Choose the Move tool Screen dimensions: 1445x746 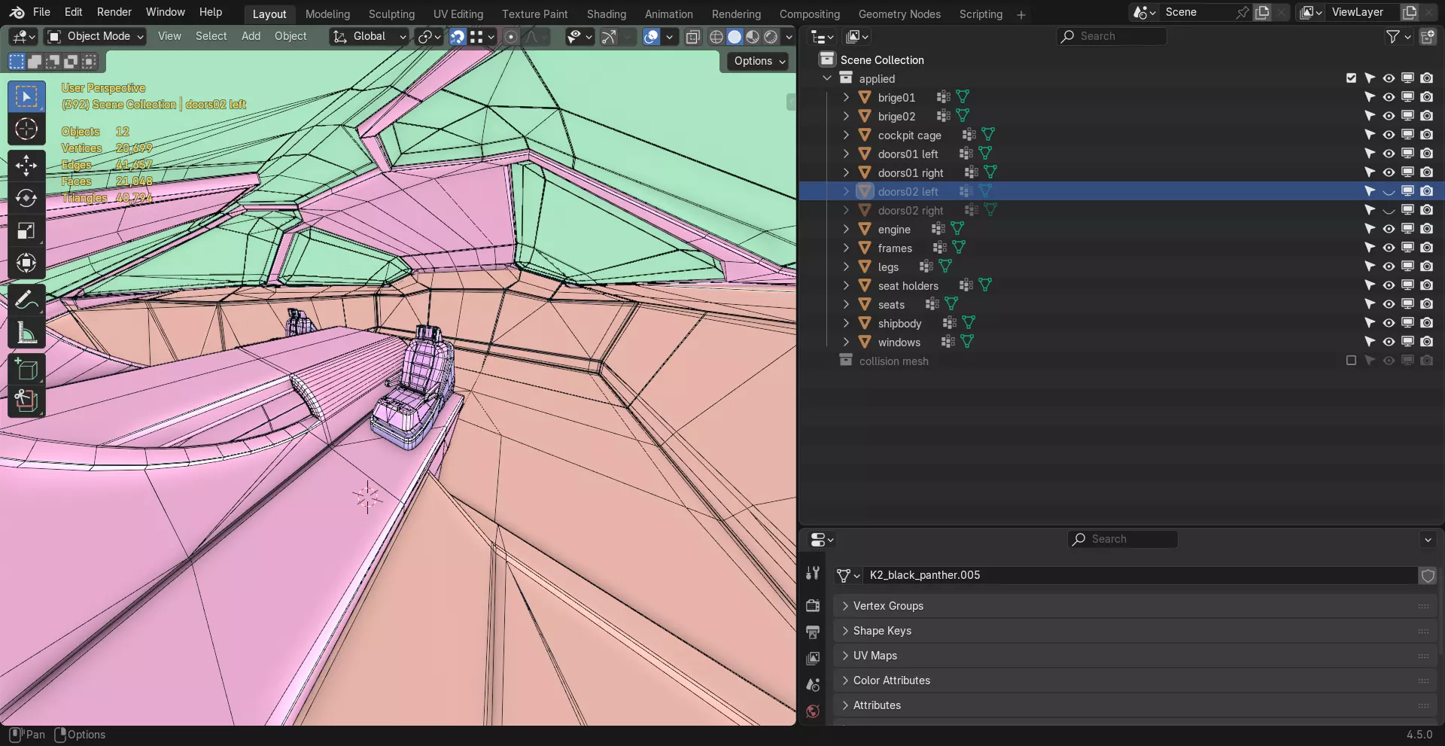coord(26,166)
